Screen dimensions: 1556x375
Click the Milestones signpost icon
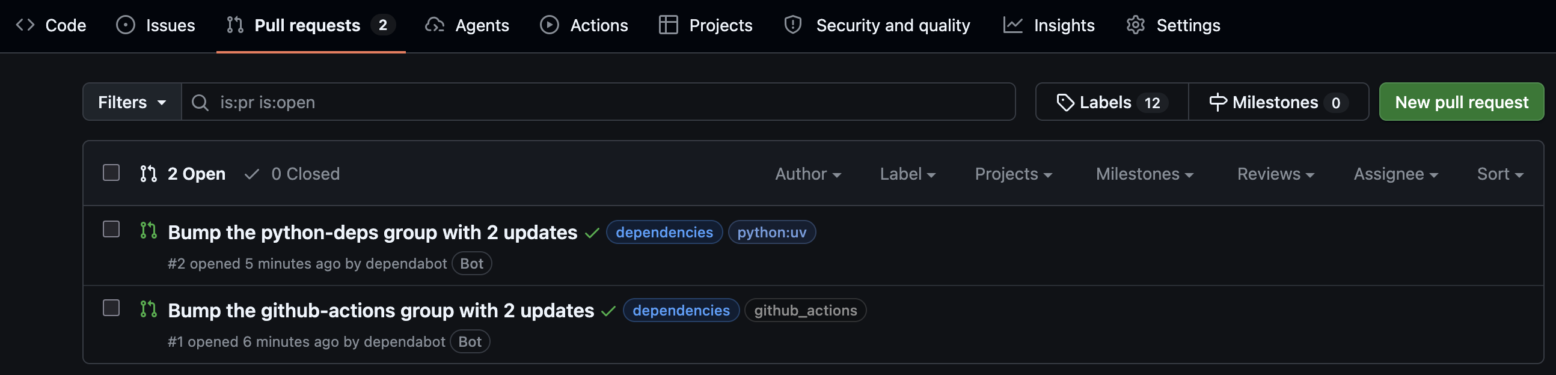tap(1218, 103)
